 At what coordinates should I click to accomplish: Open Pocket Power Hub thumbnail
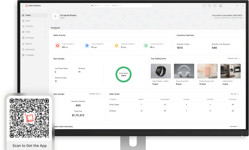207,71
